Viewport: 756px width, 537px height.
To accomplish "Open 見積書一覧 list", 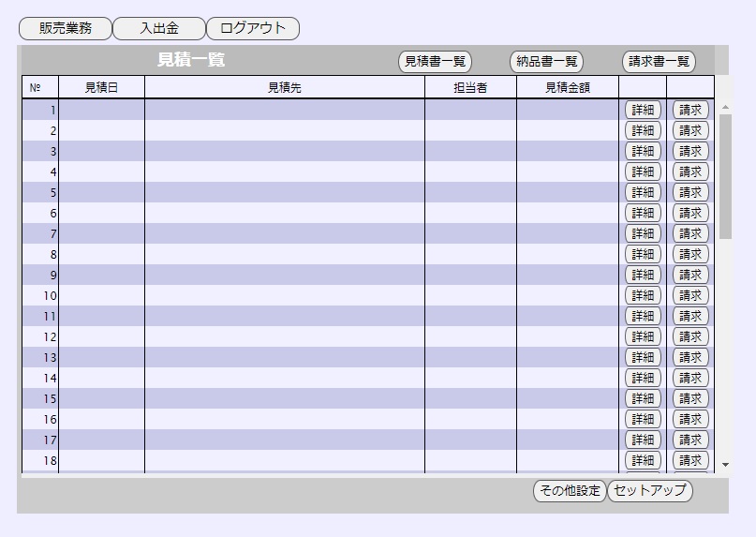I will click(x=435, y=62).
